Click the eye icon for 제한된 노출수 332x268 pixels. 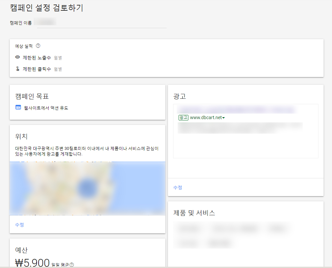18,57
